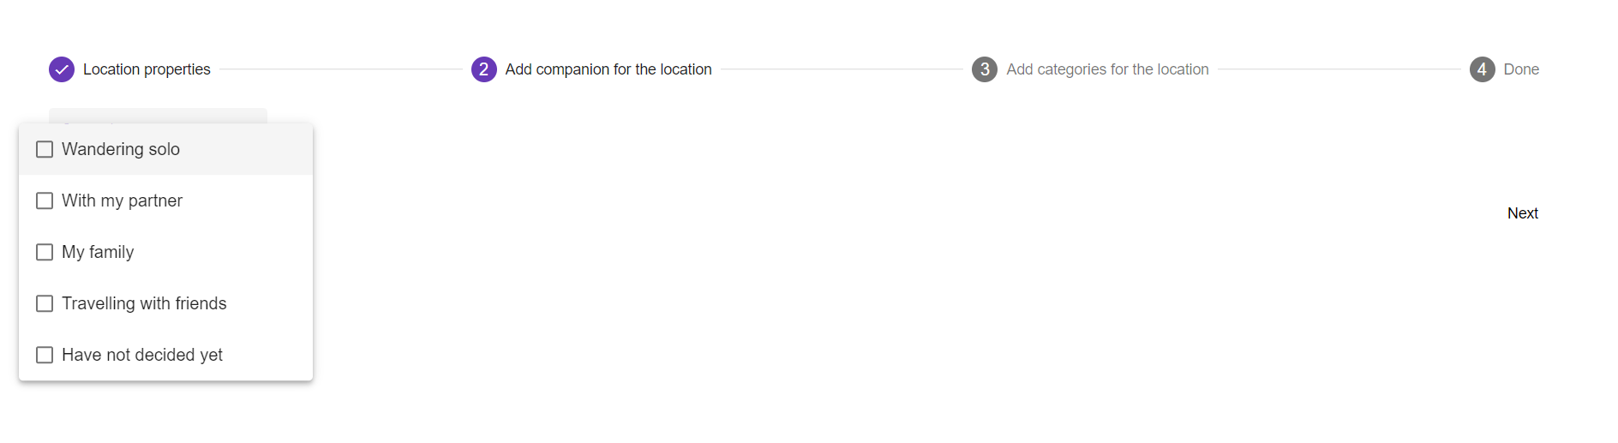This screenshot has height=443, width=1618.
Task: Click the step 4 number circle
Action: (x=1482, y=69)
